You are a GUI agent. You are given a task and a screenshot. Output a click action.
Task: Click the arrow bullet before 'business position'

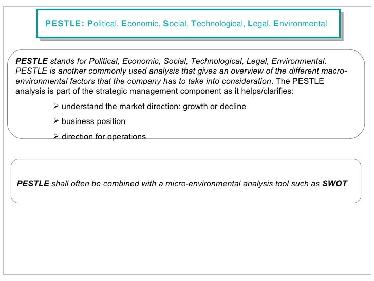pos(56,121)
